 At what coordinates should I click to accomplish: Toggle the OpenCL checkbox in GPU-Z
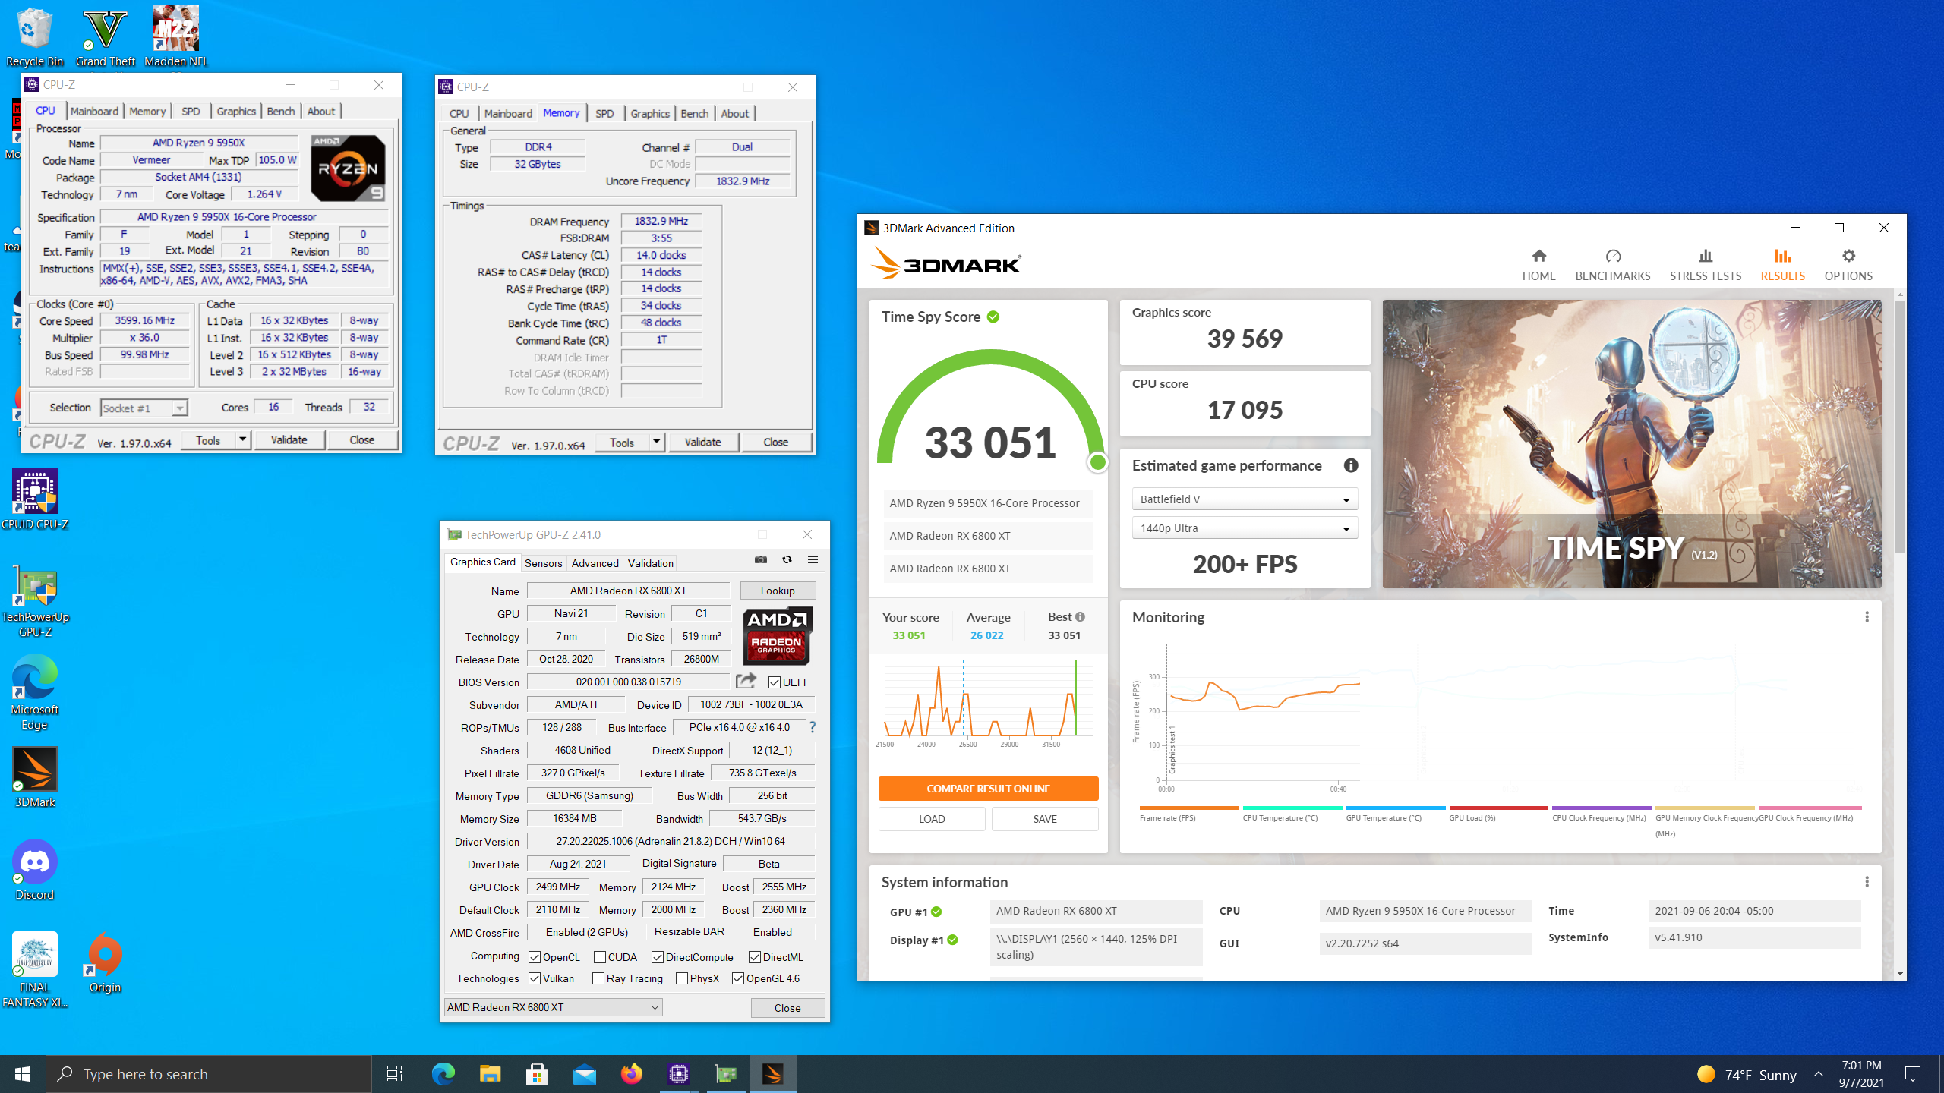(535, 957)
